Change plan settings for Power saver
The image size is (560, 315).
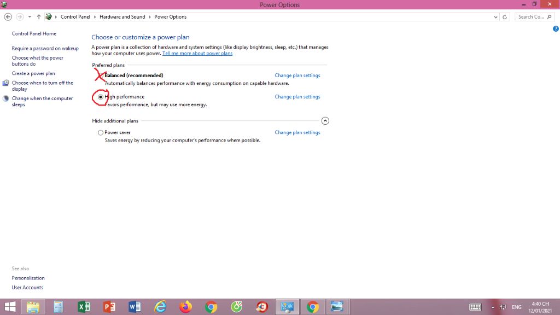click(x=297, y=132)
